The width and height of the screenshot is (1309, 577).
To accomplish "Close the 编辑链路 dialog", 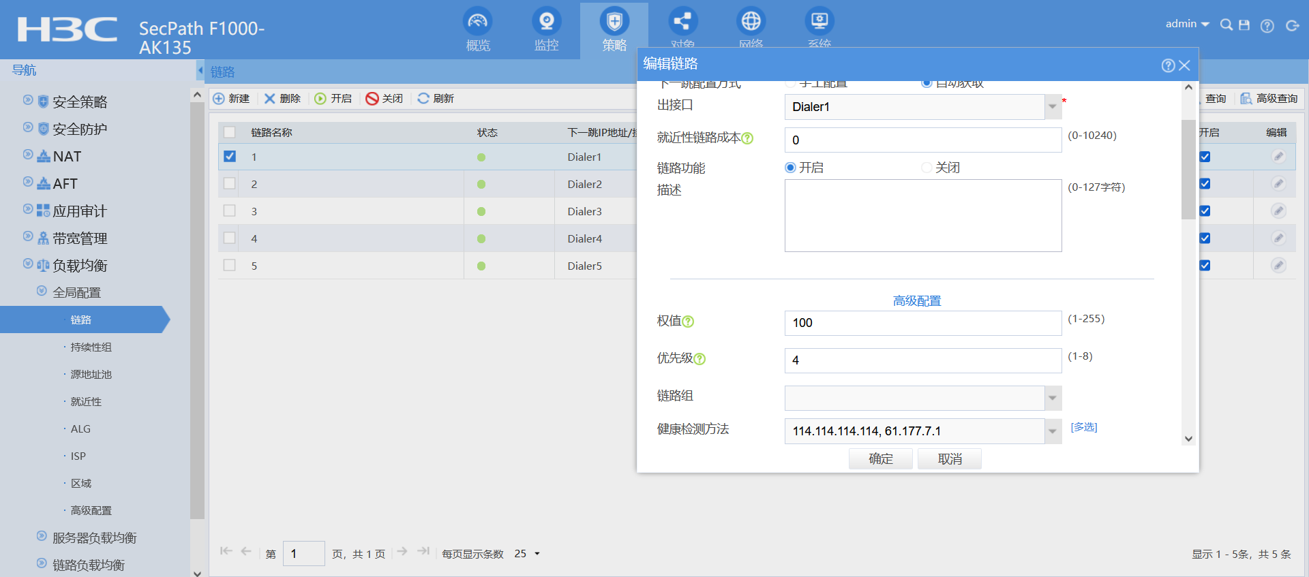I will [x=1184, y=65].
